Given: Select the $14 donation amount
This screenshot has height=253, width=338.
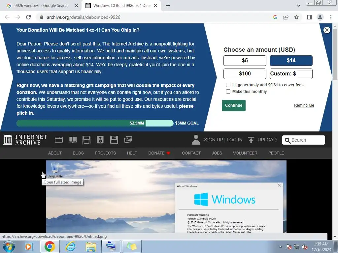Looking at the screenshot, I should (291, 61).
